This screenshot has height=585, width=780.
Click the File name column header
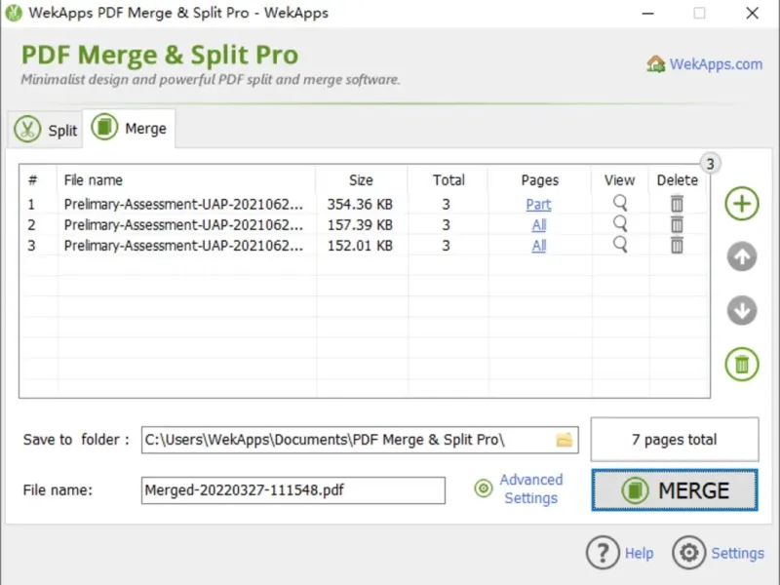tap(93, 180)
